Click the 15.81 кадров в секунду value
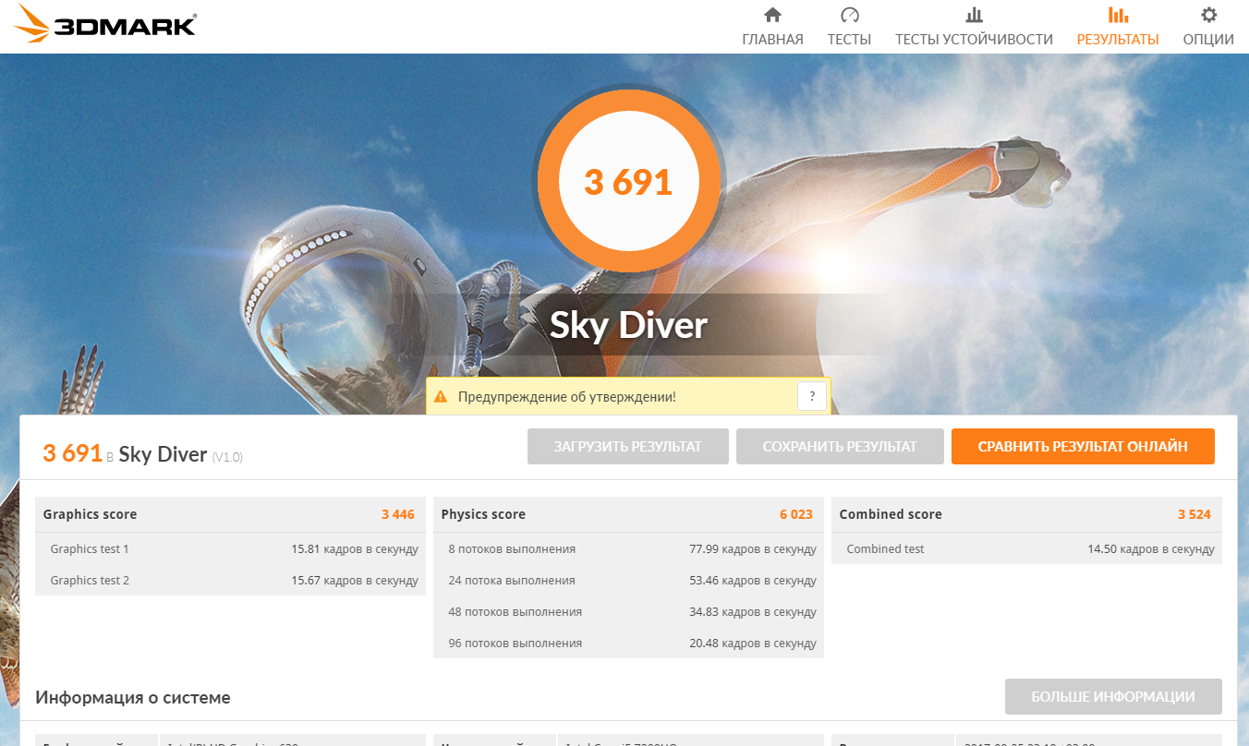 (x=355, y=549)
